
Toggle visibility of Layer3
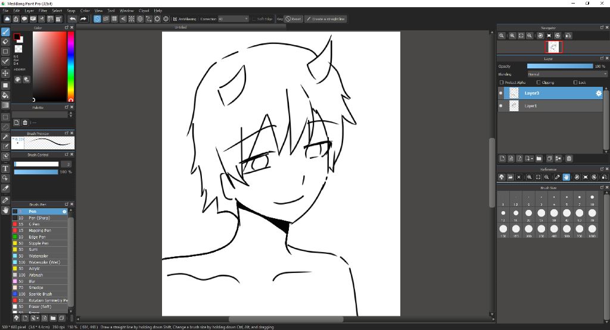(500, 93)
